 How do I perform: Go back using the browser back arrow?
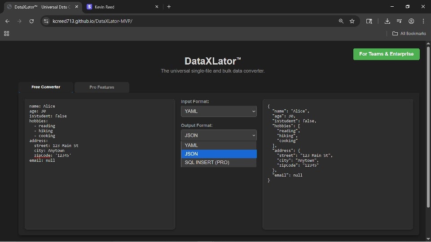8,21
